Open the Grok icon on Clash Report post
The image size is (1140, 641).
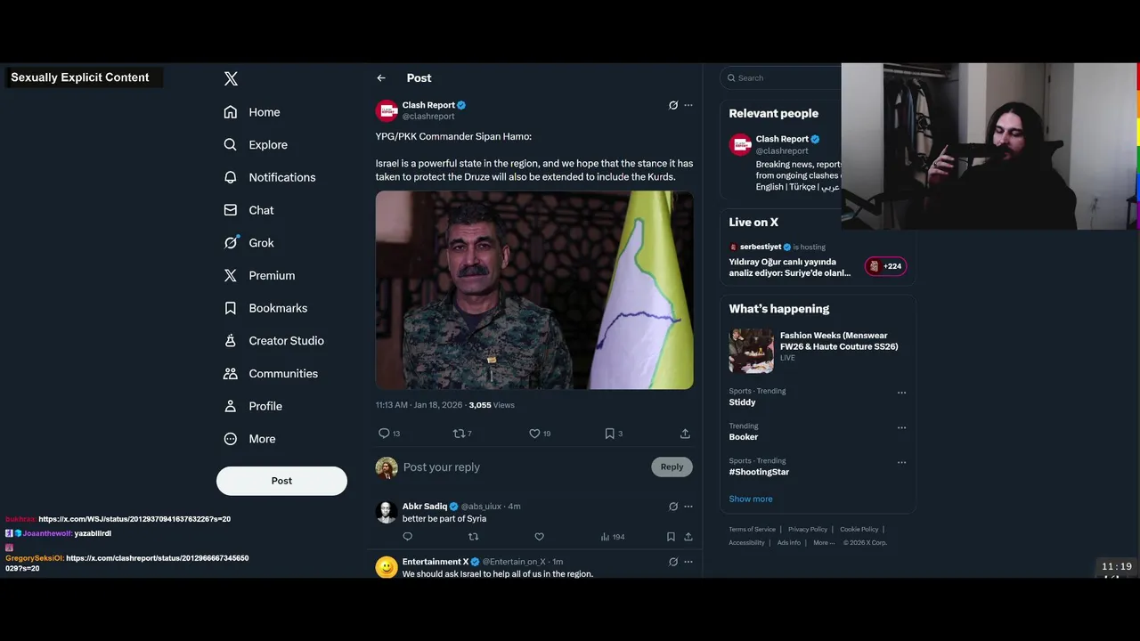click(x=673, y=105)
